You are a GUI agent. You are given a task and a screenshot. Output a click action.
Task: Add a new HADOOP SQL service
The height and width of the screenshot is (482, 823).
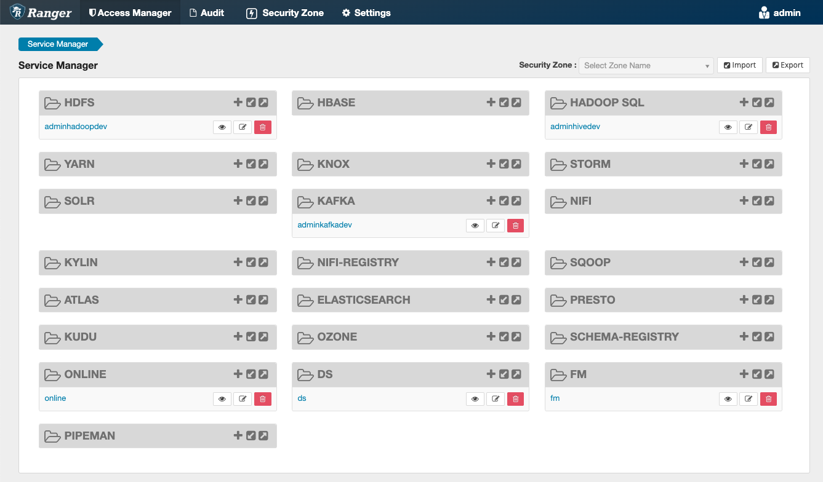pyautogui.click(x=744, y=103)
